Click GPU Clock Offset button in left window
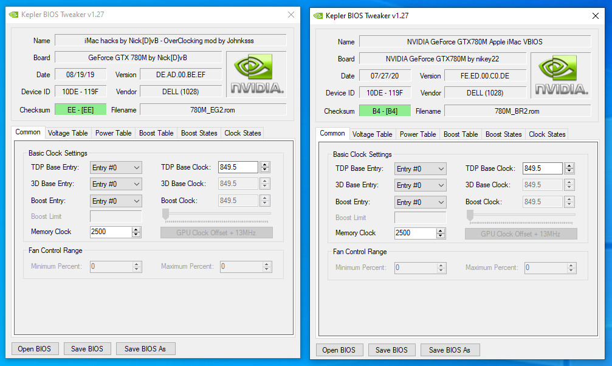The image size is (612, 366). coord(216,233)
